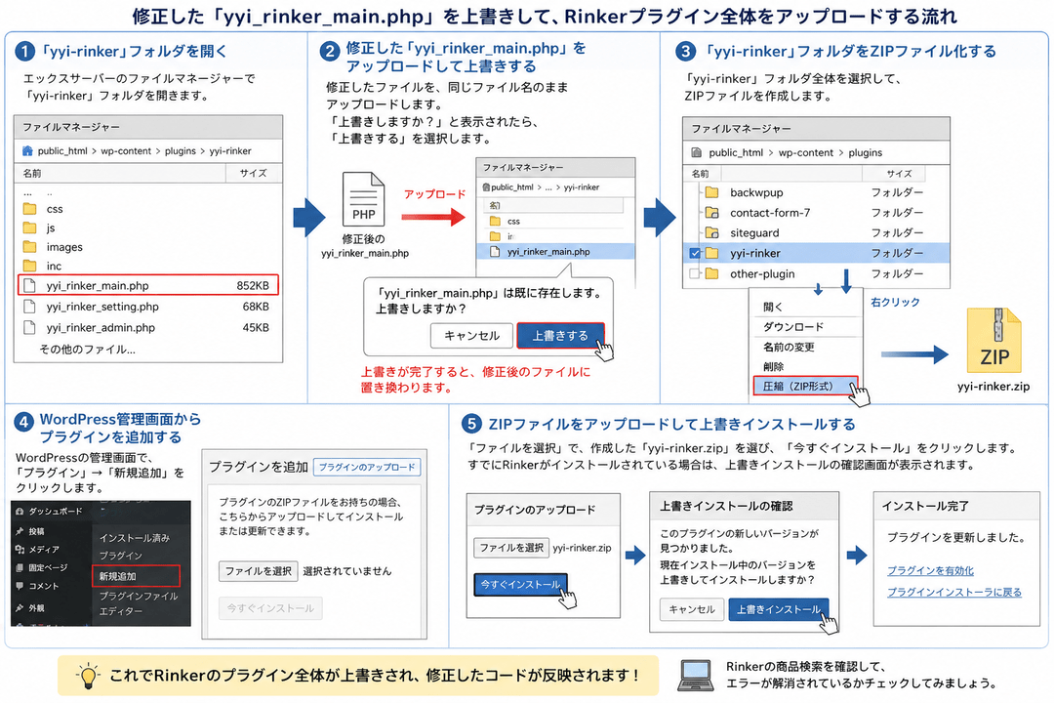Click siteguard folder icon
The height and width of the screenshot is (703, 1054).
(711, 232)
